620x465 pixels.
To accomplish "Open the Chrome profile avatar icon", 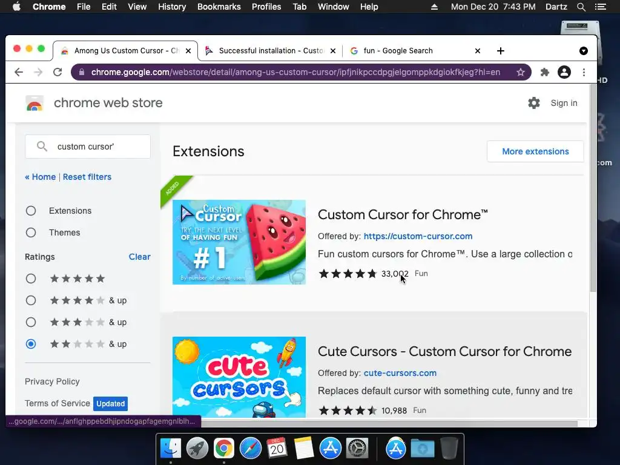I will click(564, 72).
